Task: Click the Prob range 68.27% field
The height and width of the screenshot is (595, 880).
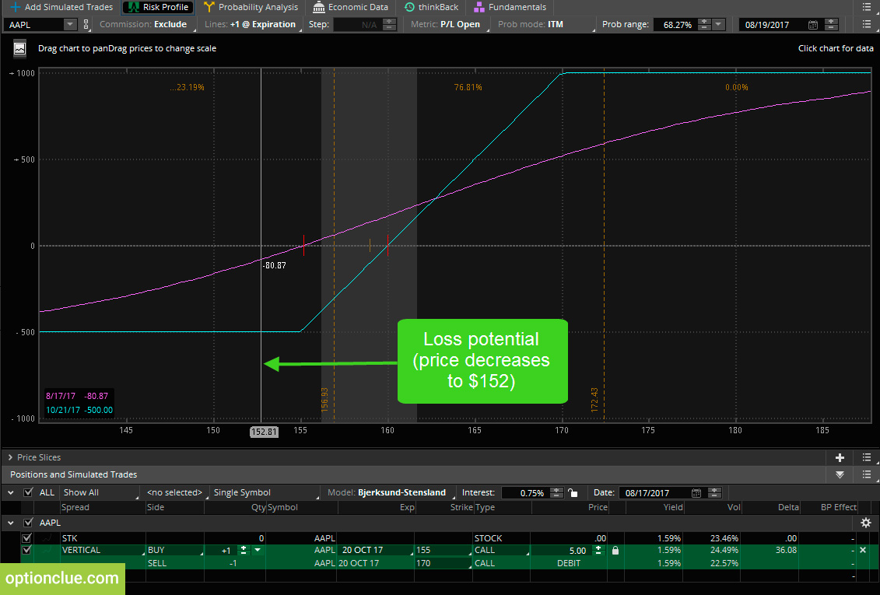Action: pyautogui.click(x=678, y=25)
